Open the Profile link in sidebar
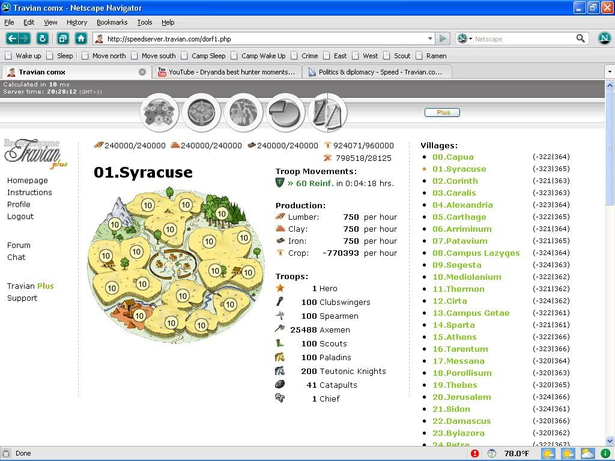This screenshot has height=461, width=615. (x=19, y=204)
